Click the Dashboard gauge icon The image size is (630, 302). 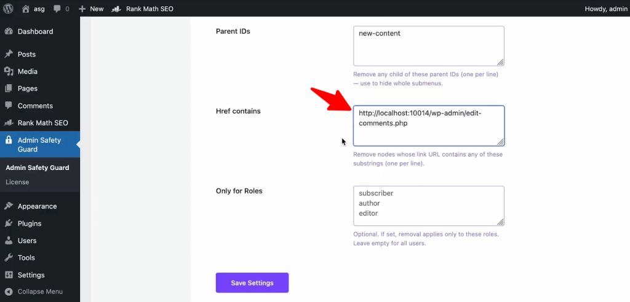9,31
